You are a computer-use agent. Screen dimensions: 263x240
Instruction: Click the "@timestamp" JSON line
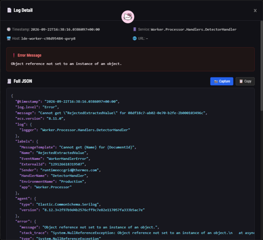pos(67,101)
